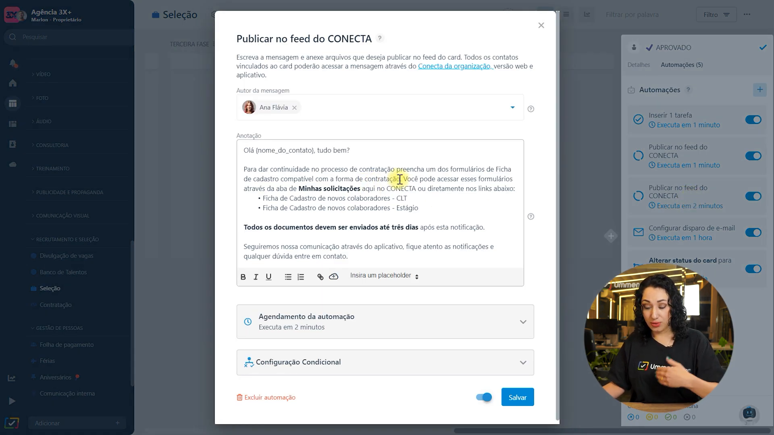774x435 pixels.
Task: Toggle Publicar no feed 1 minuto automation
Action: [753, 156]
